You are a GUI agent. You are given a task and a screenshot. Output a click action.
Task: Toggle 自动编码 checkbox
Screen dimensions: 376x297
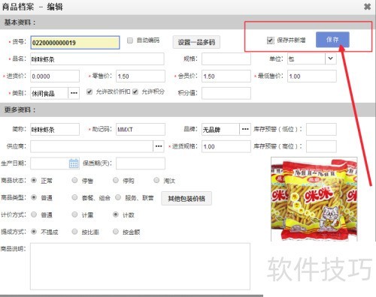point(130,40)
